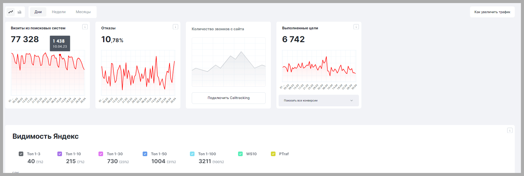The image size is (524, 176).
Task: Toggle the Топ 1-3 checkbox
Action: coord(21,154)
